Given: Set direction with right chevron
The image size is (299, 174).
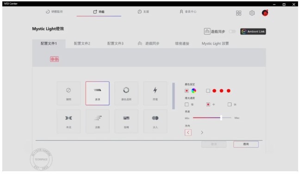Looking at the screenshot, I should tap(202, 132).
